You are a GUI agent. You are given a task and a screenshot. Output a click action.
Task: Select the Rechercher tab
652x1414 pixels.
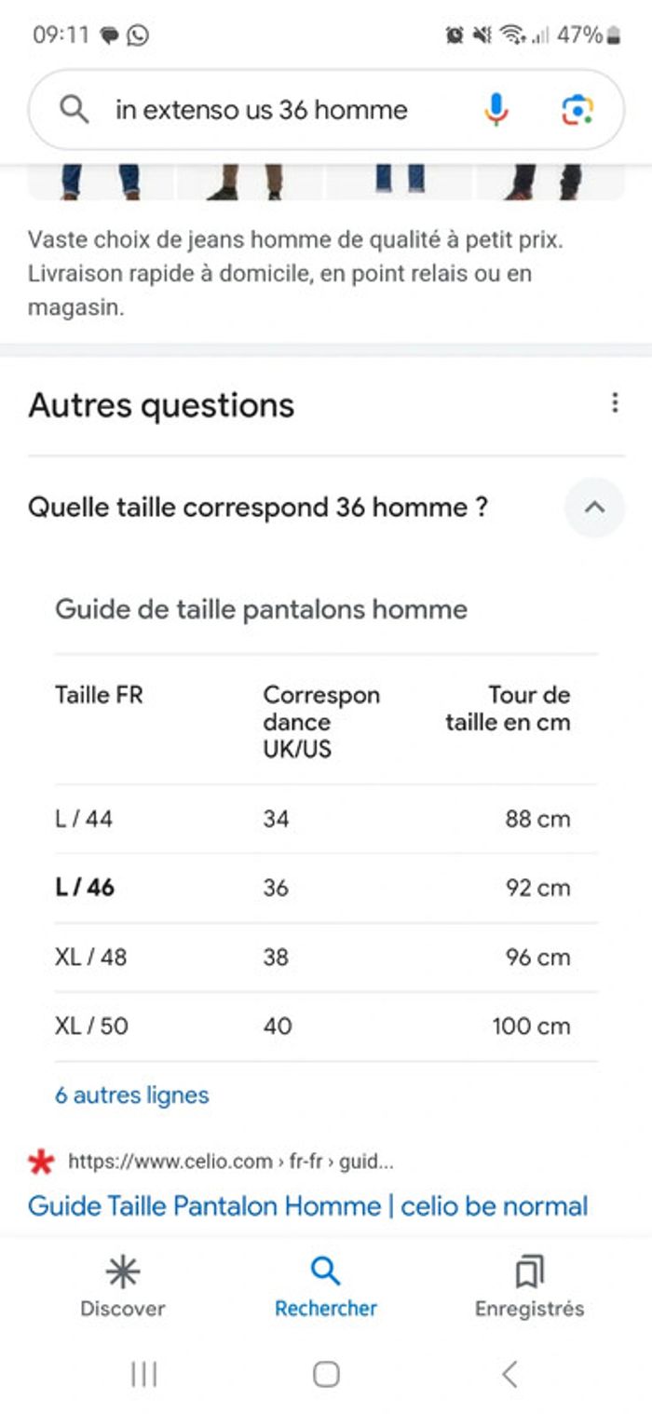click(x=326, y=1287)
